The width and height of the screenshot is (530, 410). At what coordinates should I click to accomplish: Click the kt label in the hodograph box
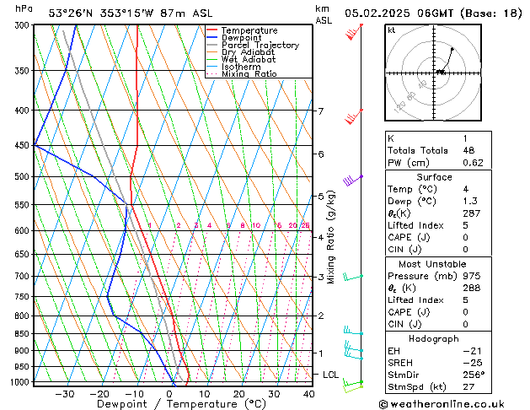pos(392,30)
